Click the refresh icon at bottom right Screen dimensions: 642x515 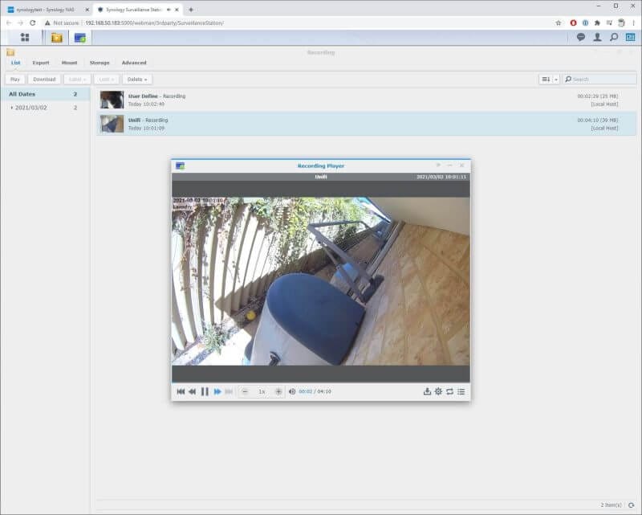tap(632, 505)
